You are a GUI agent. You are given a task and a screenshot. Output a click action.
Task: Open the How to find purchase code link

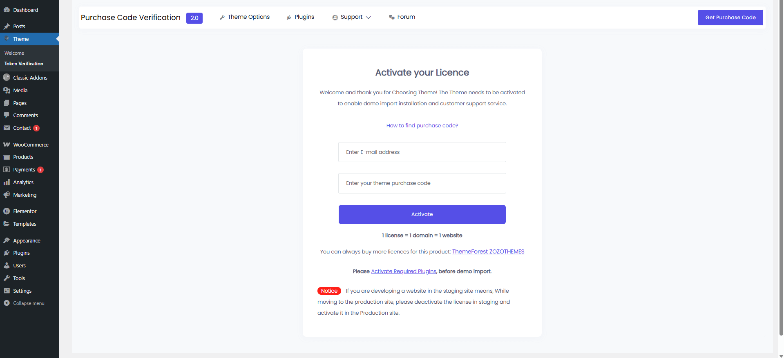tap(422, 126)
